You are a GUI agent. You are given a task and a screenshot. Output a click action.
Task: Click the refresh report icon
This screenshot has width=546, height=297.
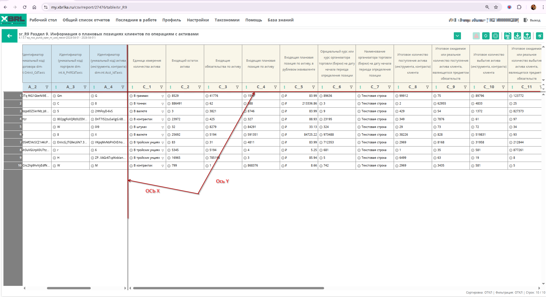[x=486, y=36]
